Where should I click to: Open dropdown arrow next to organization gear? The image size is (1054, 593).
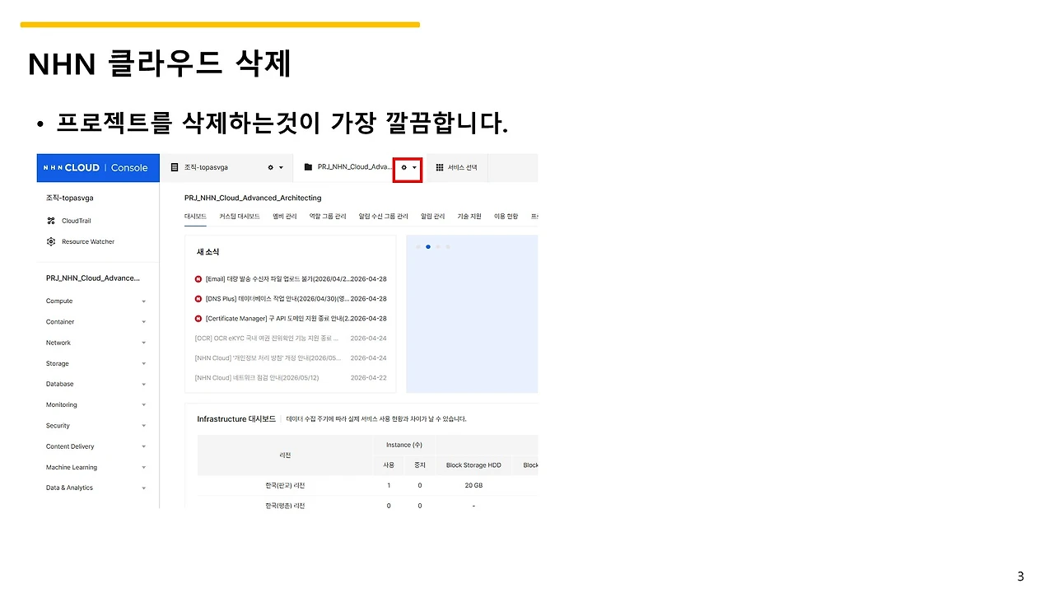pyautogui.click(x=281, y=167)
